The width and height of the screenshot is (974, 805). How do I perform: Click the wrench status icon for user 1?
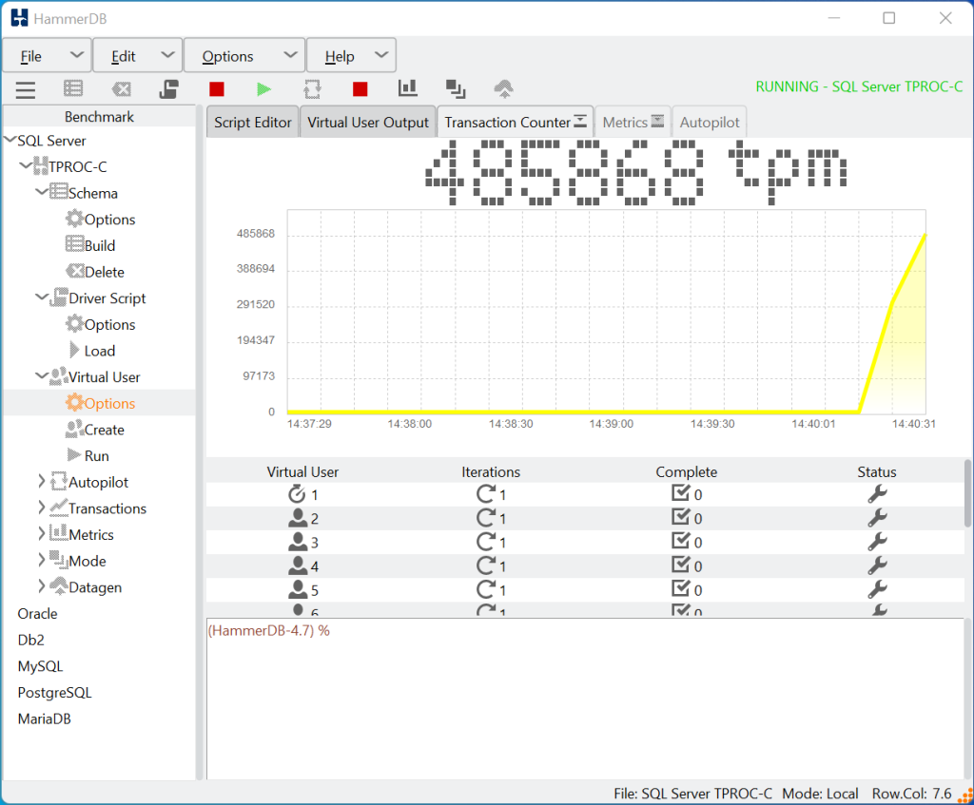(x=877, y=494)
